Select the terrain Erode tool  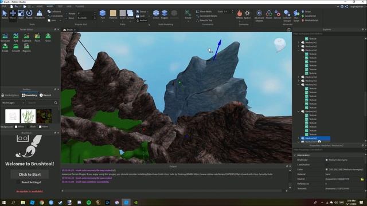5,47
